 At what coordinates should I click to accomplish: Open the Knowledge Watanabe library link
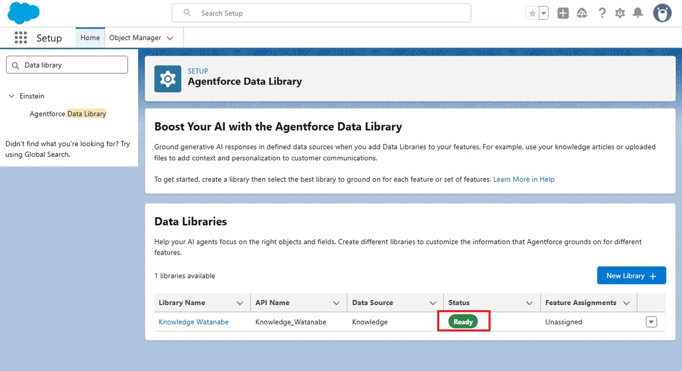click(x=194, y=322)
